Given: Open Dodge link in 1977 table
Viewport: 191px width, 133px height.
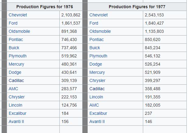Looking at the screenshot, I should click(96, 64).
